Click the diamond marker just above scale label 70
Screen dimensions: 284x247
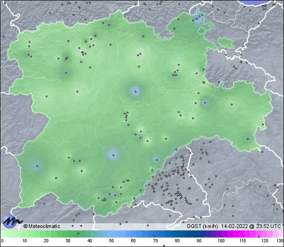[155, 236]
